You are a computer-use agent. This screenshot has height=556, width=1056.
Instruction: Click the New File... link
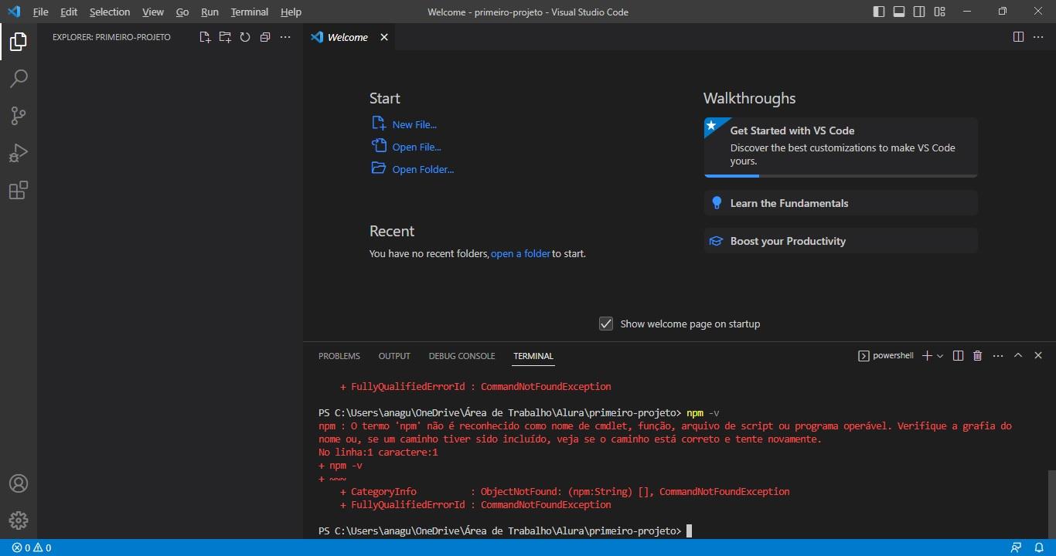tap(414, 124)
